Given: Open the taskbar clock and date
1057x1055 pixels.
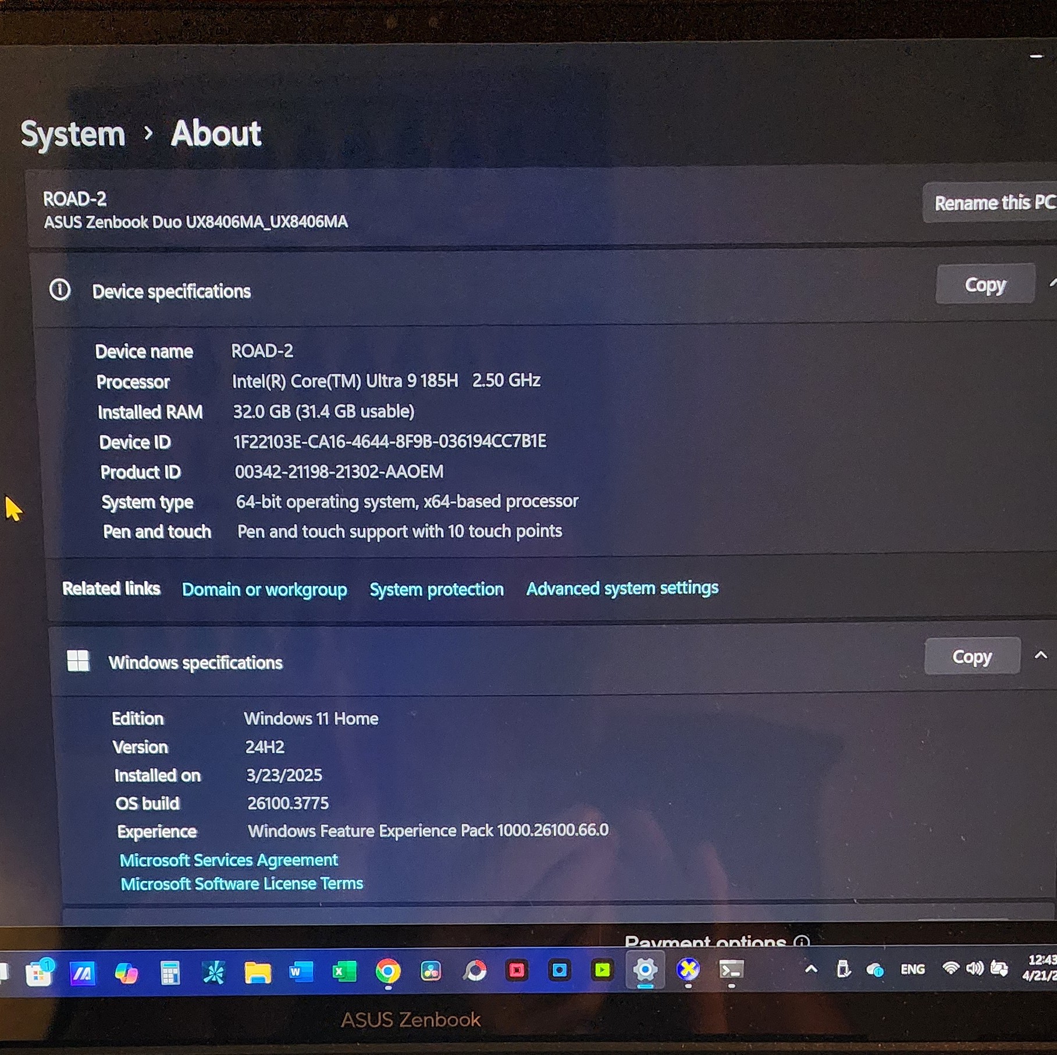Looking at the screenshot, I should [1041, 968].
